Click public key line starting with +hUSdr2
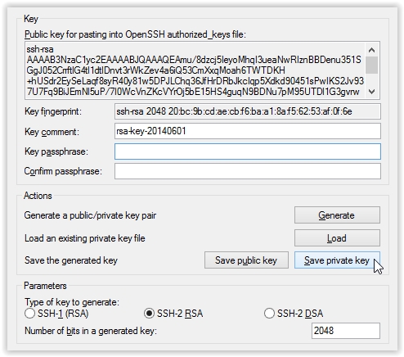Screen dimensions: 404x357 click(x=195, y=81)
